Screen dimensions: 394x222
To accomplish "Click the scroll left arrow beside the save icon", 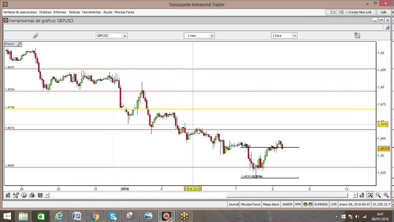I will [x=47, y=195].
